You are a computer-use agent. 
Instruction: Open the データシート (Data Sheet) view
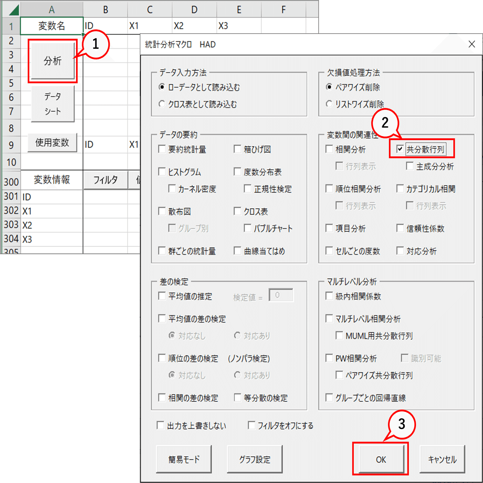click(x=52, y=104)
